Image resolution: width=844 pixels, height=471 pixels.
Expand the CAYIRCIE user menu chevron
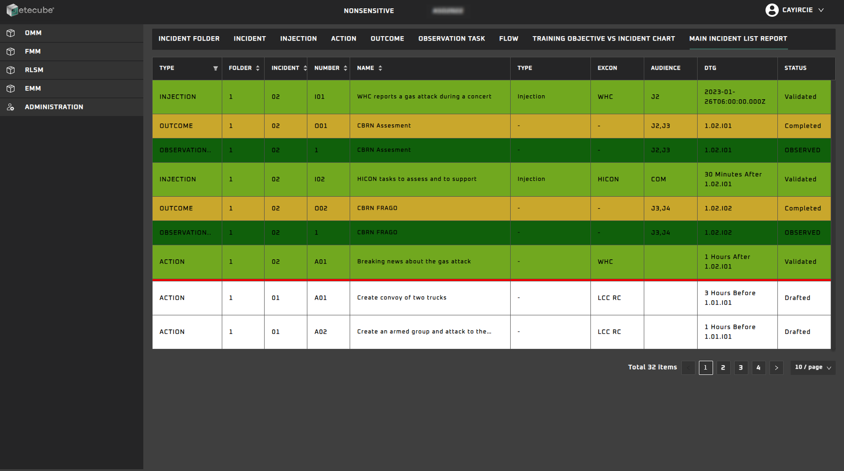tap(821, 10)
